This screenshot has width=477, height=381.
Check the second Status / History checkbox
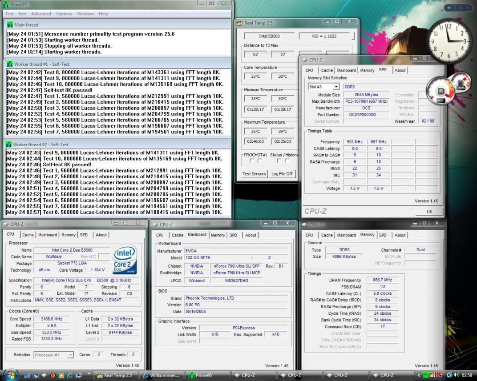pyautogui.click(x=287, y=161)
